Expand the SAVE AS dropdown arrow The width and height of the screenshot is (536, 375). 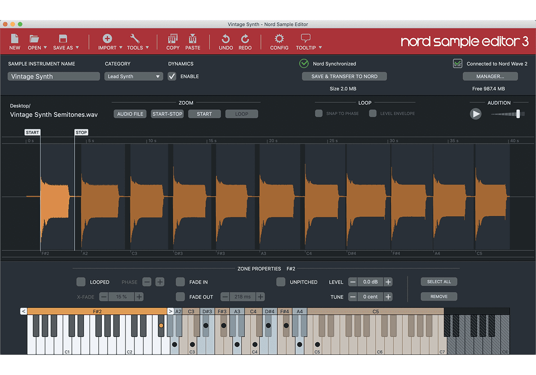click(77, 48)
